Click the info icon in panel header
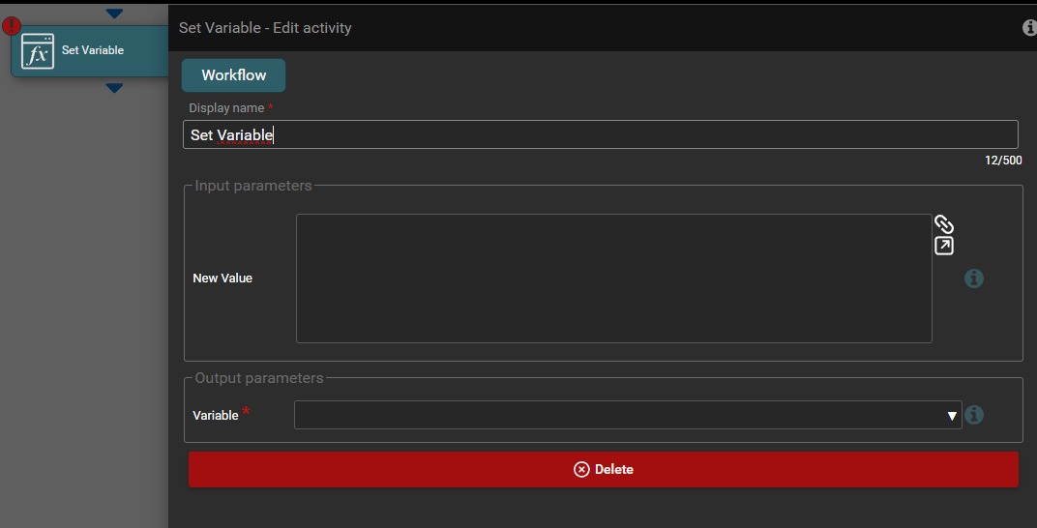The width and height of the screenshot is (1037, 528). pyautogui.click(x=1030, y=28)
